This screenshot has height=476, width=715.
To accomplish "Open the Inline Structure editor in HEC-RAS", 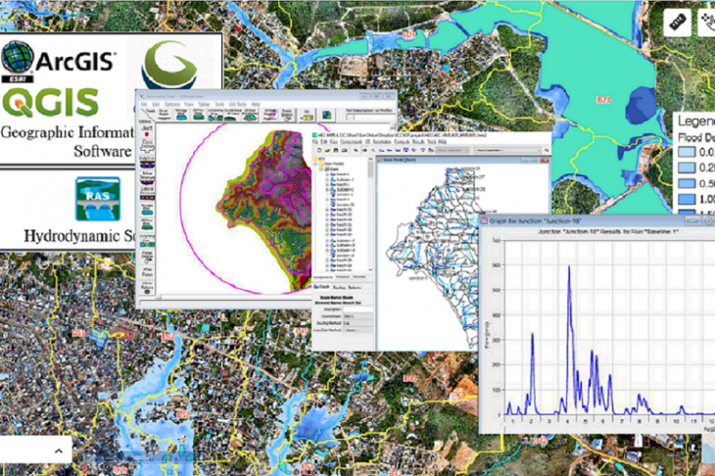I will [x=147, y=178].
